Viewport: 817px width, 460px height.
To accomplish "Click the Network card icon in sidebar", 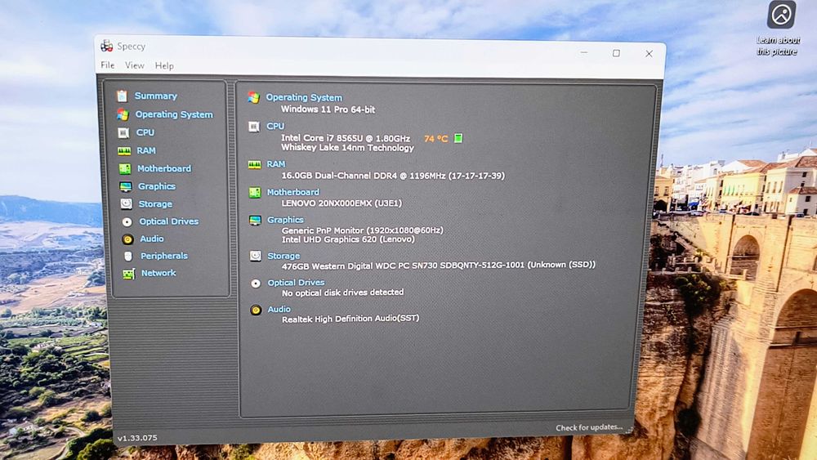I will [129, 274].
